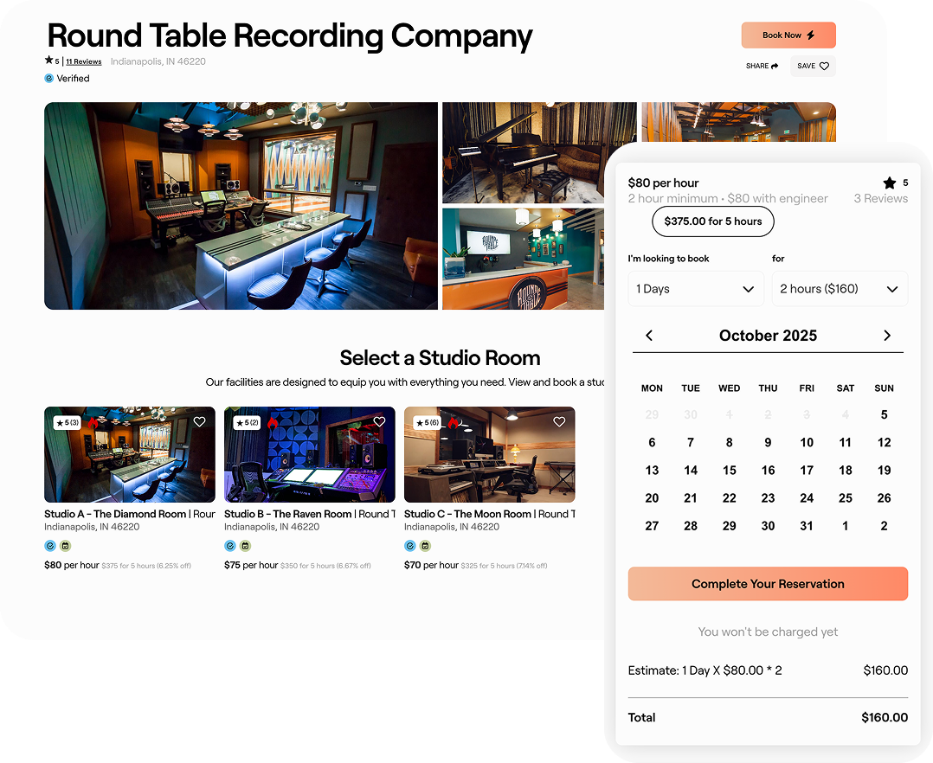This screenshot has width=933, height=763.
Task: Select October 18 on the calendar
Action: pyautogui.click(x=846, y=471)
